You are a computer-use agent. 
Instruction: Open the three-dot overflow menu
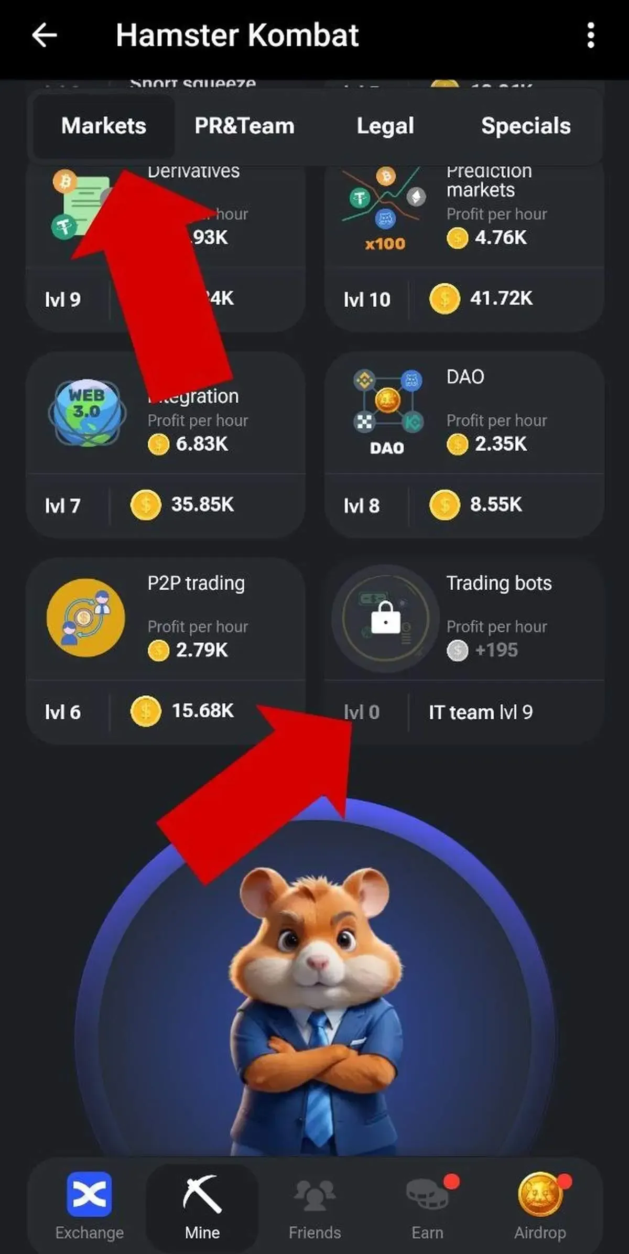click(x=591, y=35)
